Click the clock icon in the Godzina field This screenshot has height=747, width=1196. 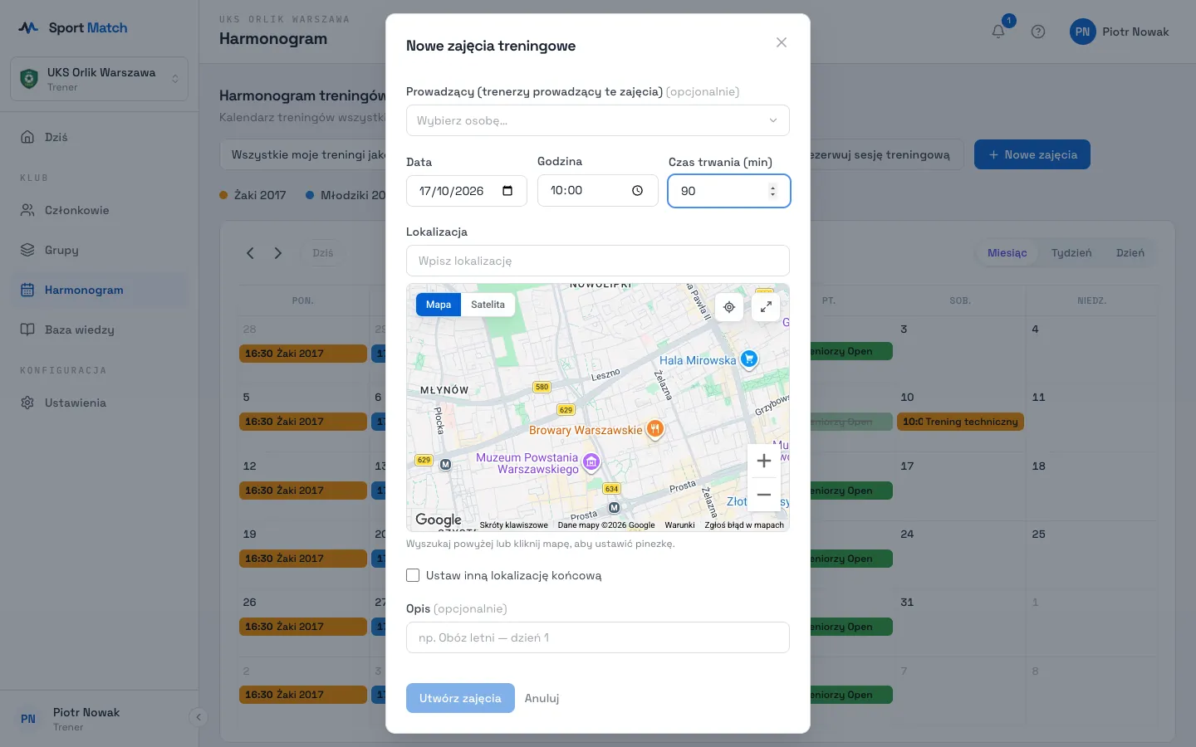[637, 191]
